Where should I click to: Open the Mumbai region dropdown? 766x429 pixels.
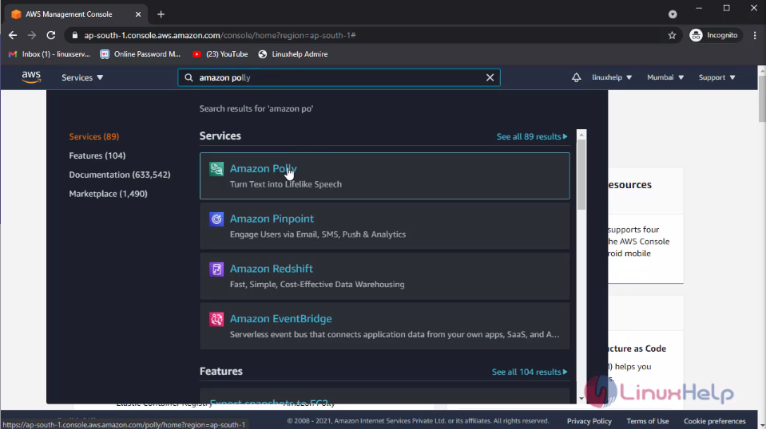[x=665, y=77]
